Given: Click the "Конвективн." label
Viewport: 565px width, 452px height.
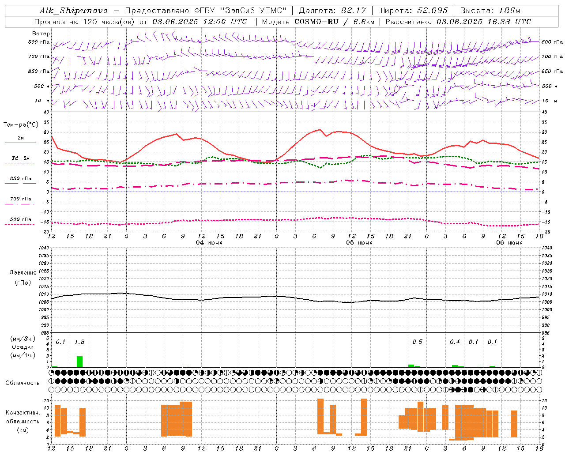Looking at the screenshot, I should (x=23, y=413).
